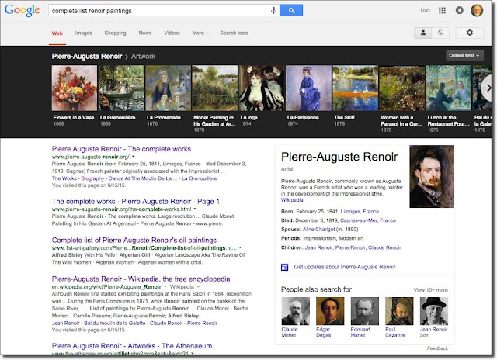Select the private results person toggle
497x360 pixels.
click(422, 33)
